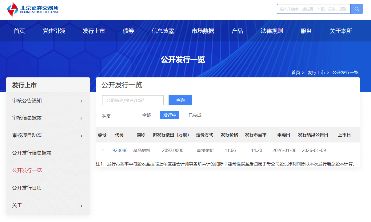Image resolution: width=371 pixels, height=222 pixels.
Task: Expand the 审核项目动态 sidebar arrow
Action: click(81, 136)
